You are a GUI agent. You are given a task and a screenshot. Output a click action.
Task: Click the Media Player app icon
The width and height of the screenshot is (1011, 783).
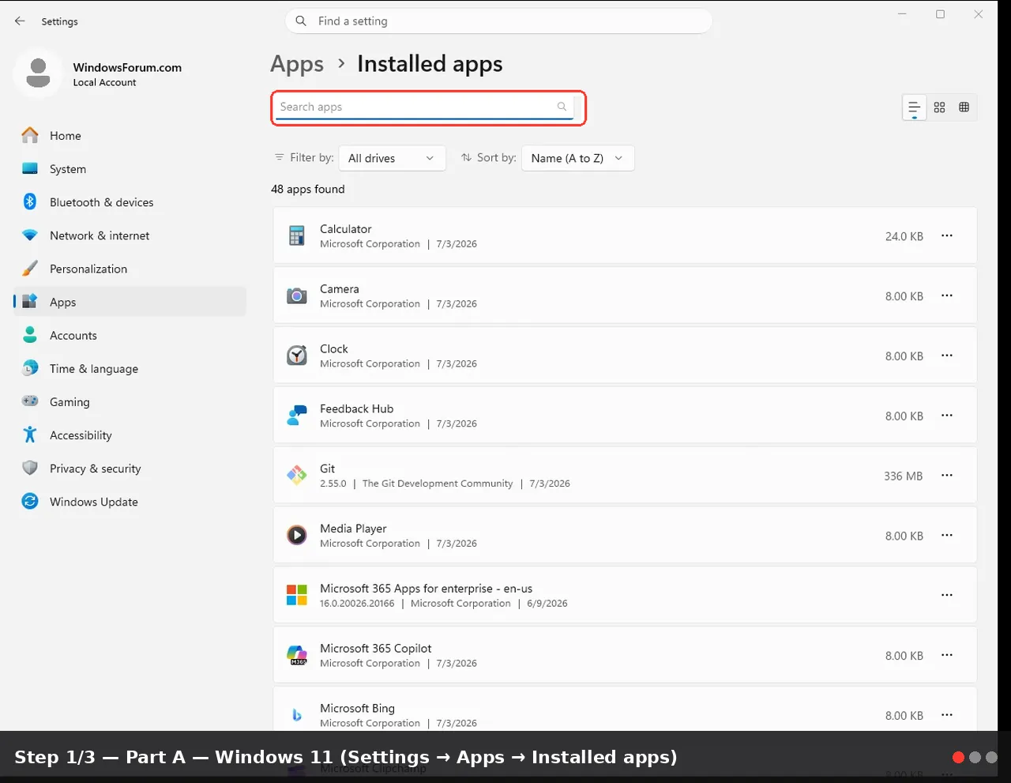pyautogui.click(x=297, y=536)
